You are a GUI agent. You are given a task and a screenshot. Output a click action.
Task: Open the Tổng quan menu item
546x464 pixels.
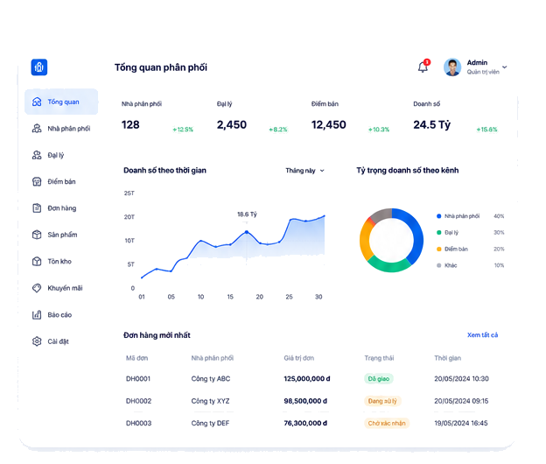pyautogui.click(x=61, y=102)
